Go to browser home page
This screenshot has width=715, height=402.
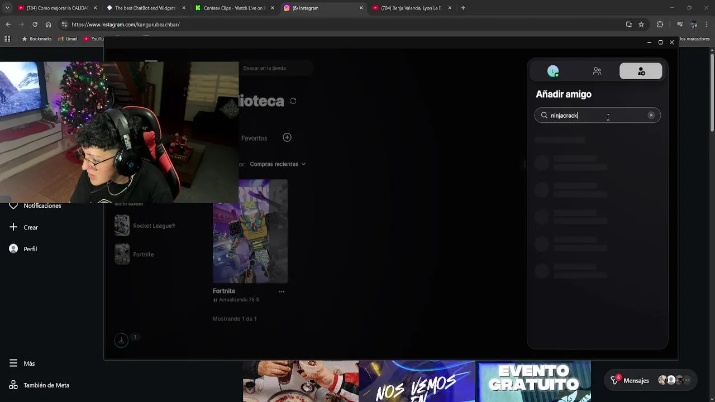click(x=48, y=25)
